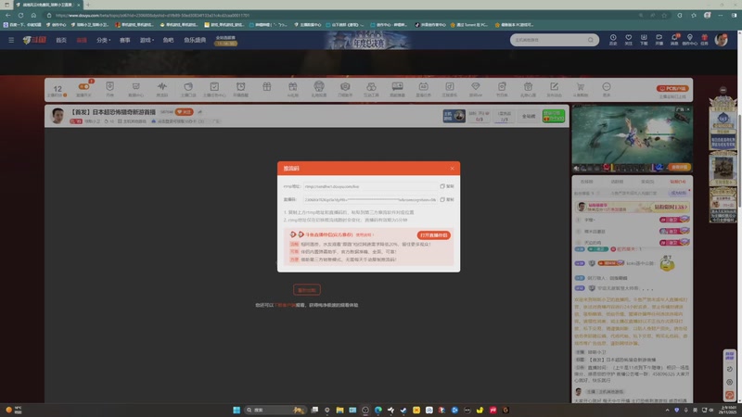Click the refresh icon in right floating panel
The image size is (742, 417).
[x=729, y=369]
